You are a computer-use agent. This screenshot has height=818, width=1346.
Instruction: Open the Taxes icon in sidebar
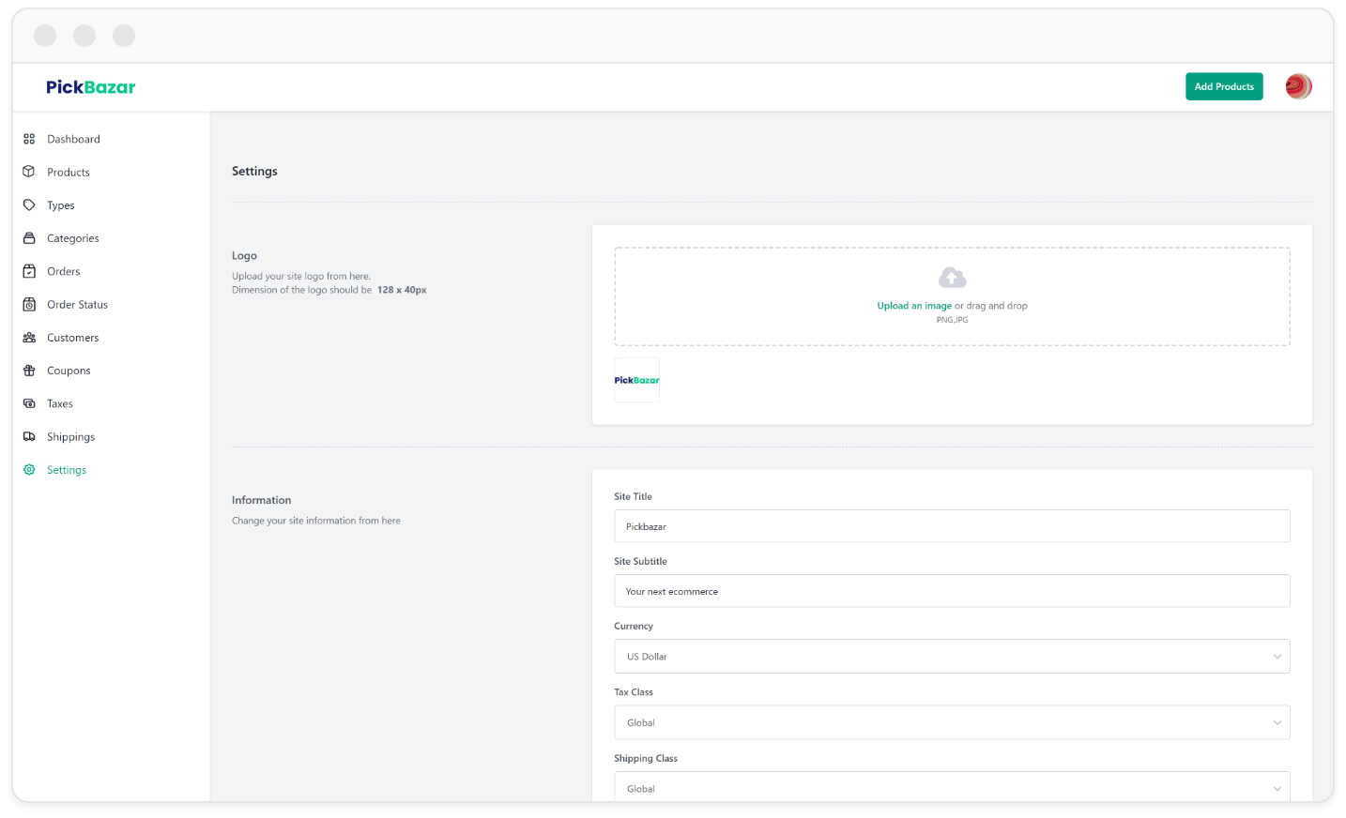pyautogui.click(x=28, y=402)
